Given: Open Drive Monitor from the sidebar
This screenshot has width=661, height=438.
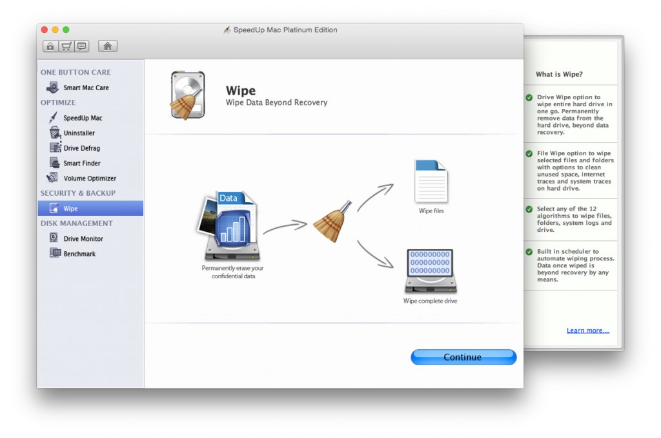Looking at the screenshot, I should (90, 238).
